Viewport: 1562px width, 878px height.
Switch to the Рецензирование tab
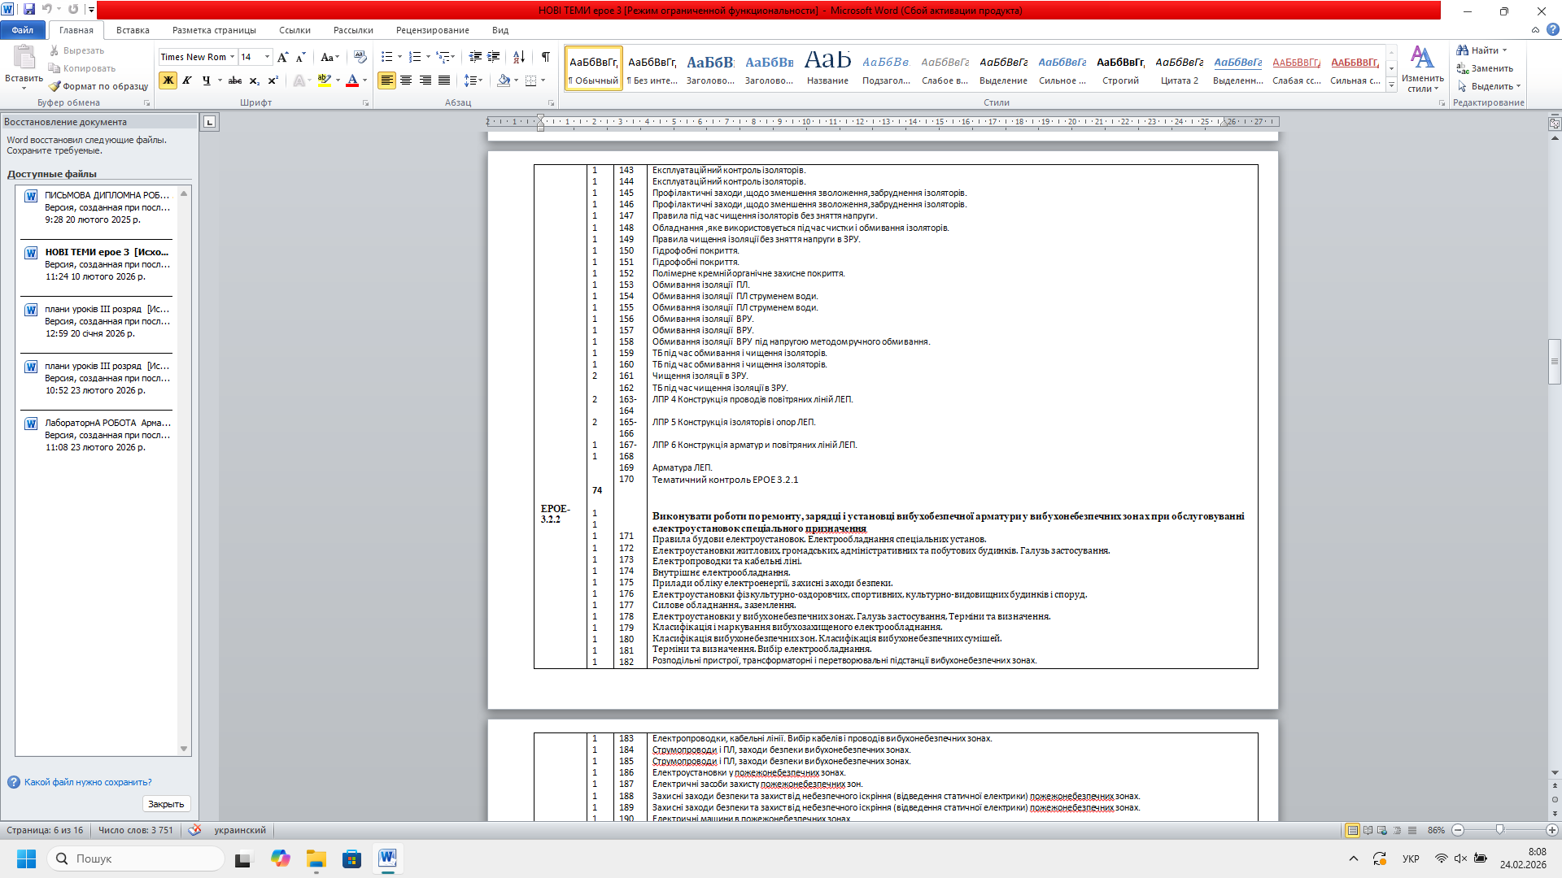(432, 30)
